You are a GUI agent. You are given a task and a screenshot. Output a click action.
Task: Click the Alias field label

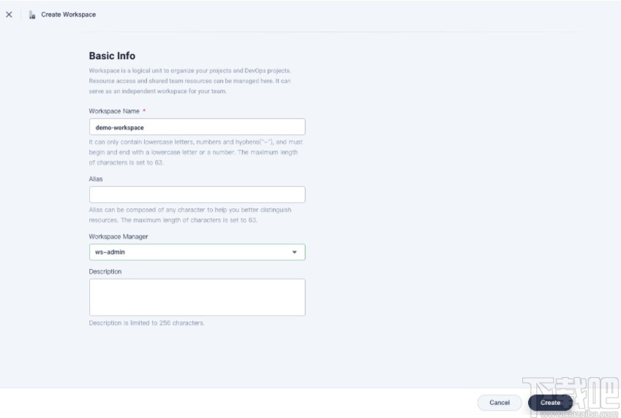click(x=96, y=178)
